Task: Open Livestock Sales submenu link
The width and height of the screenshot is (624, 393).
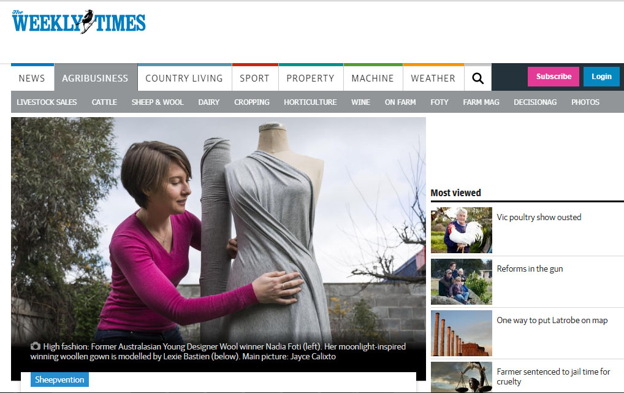Action: point(47,102)
